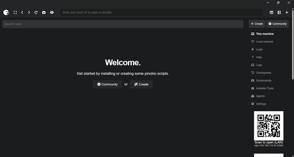Close the Pinokio window
This screenshot has height=157, width=294.
289,3
